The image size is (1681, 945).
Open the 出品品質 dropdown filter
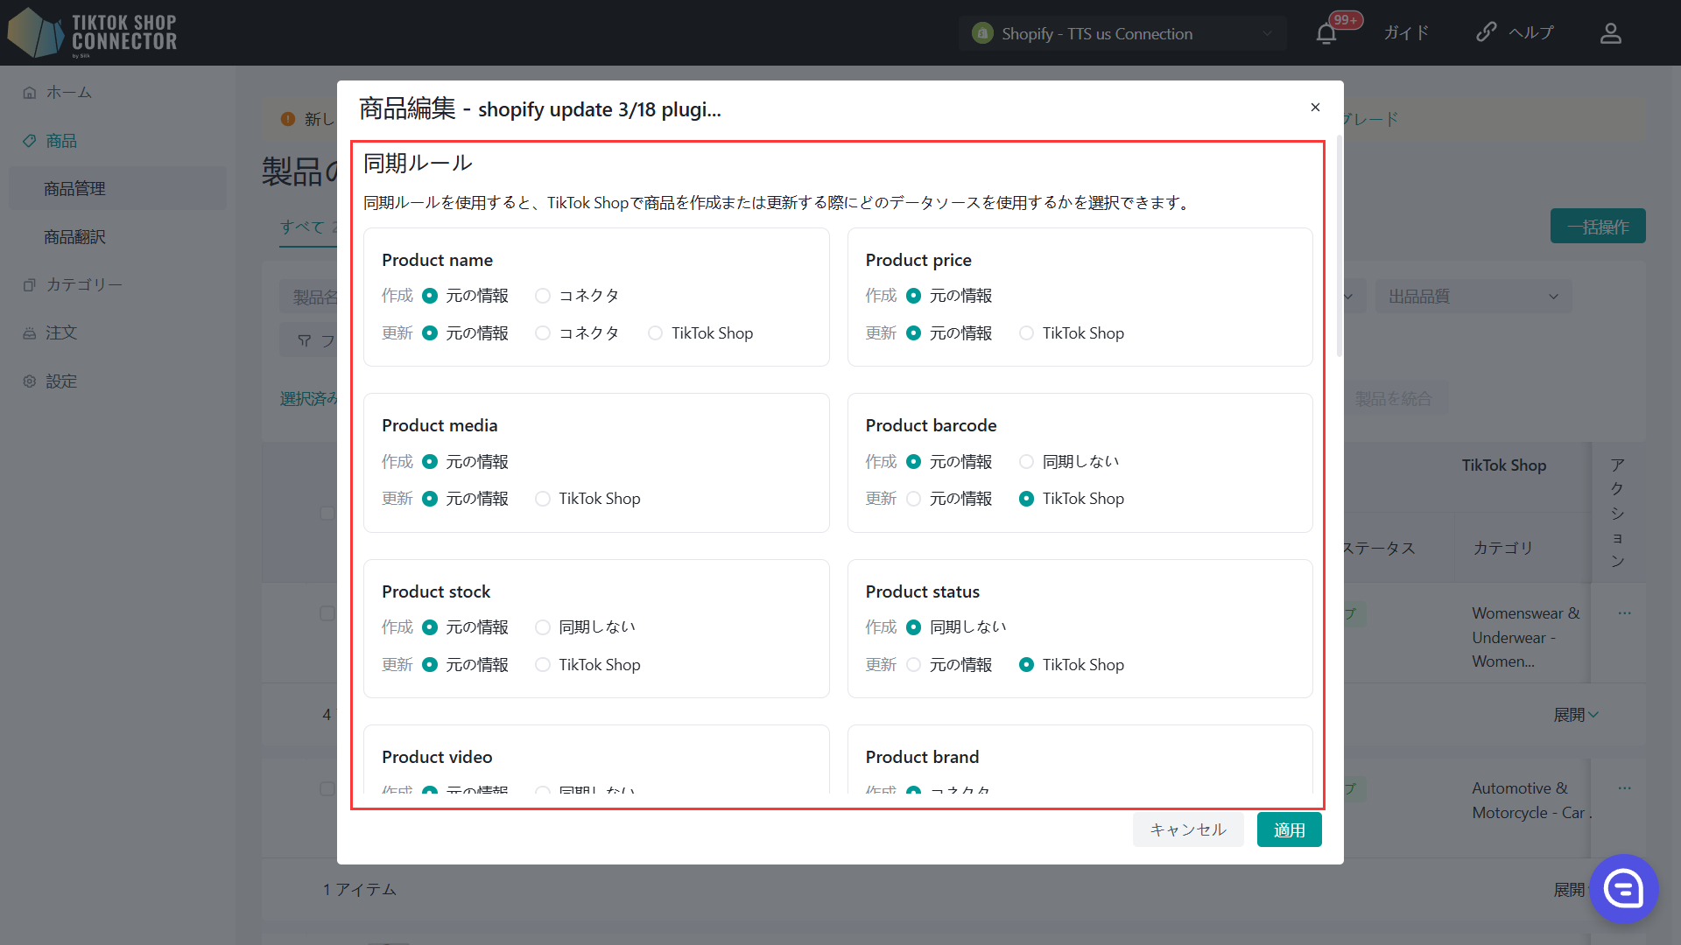click(x=1474, y=297)
